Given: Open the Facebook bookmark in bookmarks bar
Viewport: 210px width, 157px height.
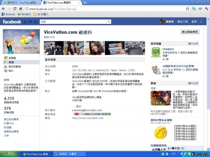Looking at the screenshot, I should (x=8, y=14).
